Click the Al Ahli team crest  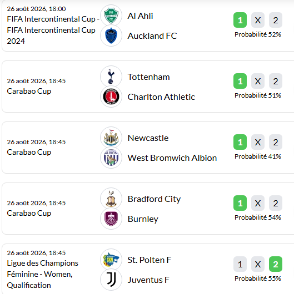(111, 16)
